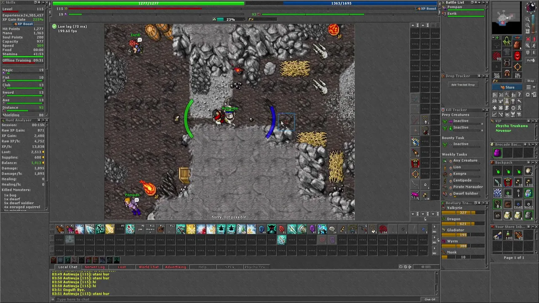Viewport: 539px width, 303px height.
Task: Select the ammunition slot showing 90
Action: point(496,56)
